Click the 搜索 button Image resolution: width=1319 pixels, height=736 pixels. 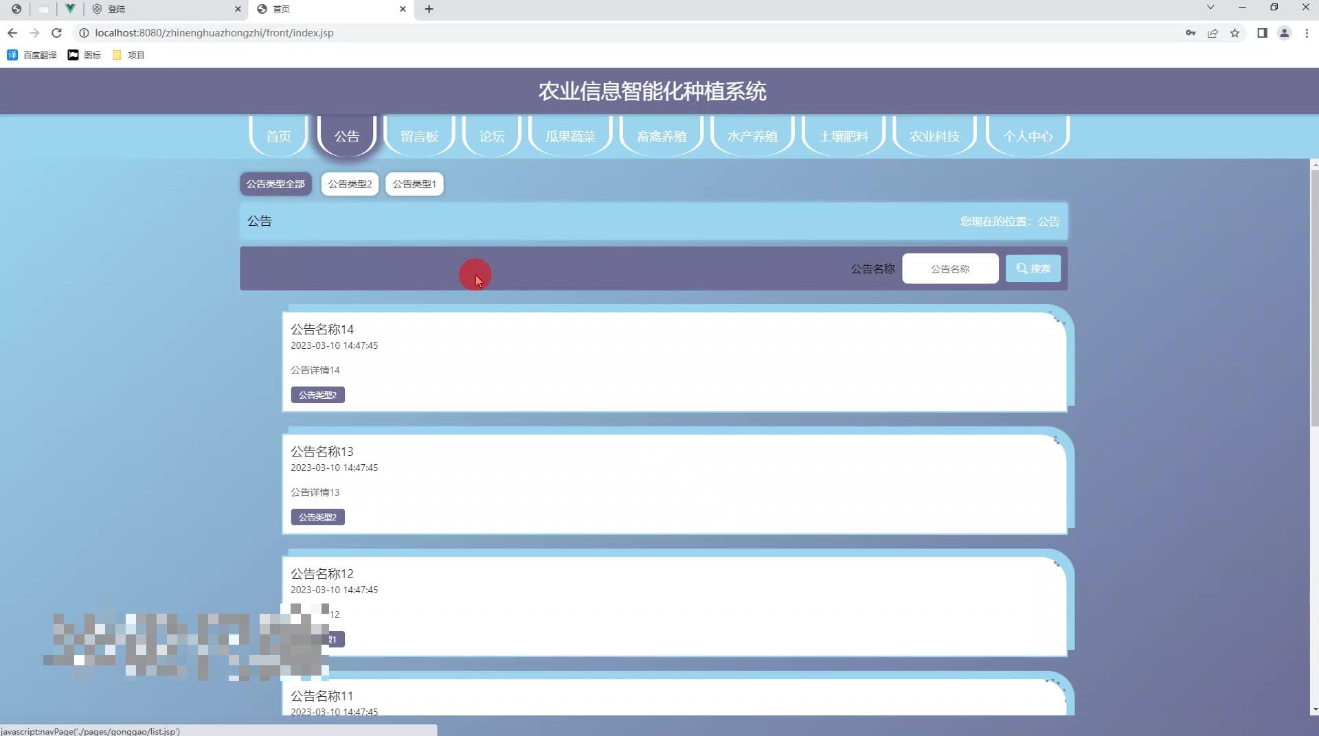pyautogui.click(x=1033, y=268)
